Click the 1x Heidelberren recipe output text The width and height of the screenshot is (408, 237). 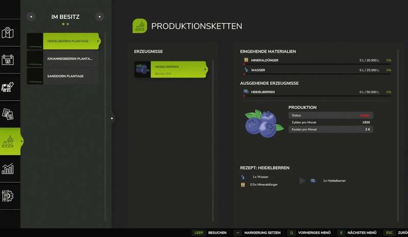click(335, 181)
